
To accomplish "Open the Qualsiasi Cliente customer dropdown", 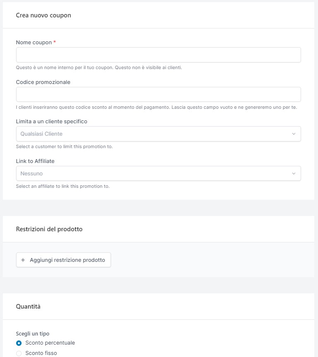I will [159, 134].
